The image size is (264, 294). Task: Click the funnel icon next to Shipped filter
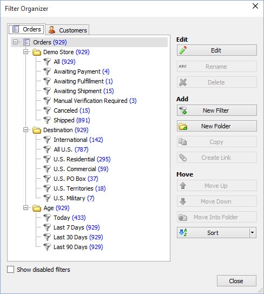[x=47, y=120]
